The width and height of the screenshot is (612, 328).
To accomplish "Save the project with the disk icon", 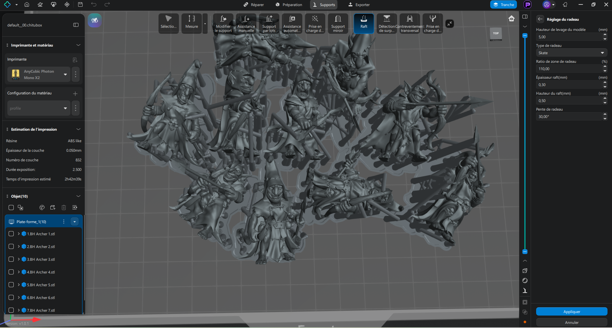I will tap(80, 4).
